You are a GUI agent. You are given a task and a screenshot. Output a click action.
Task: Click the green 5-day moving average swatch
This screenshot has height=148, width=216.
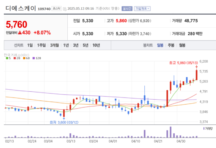point(7,58)
